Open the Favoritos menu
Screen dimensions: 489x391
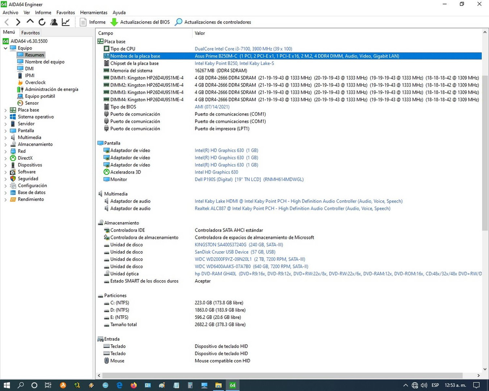[x=66, y=12]
